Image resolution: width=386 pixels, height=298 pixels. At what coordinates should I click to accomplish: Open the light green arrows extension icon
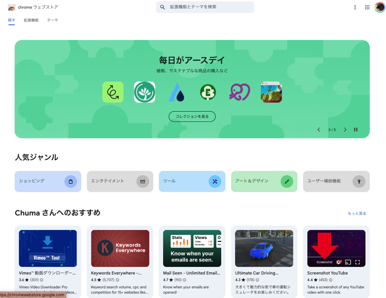113,92
